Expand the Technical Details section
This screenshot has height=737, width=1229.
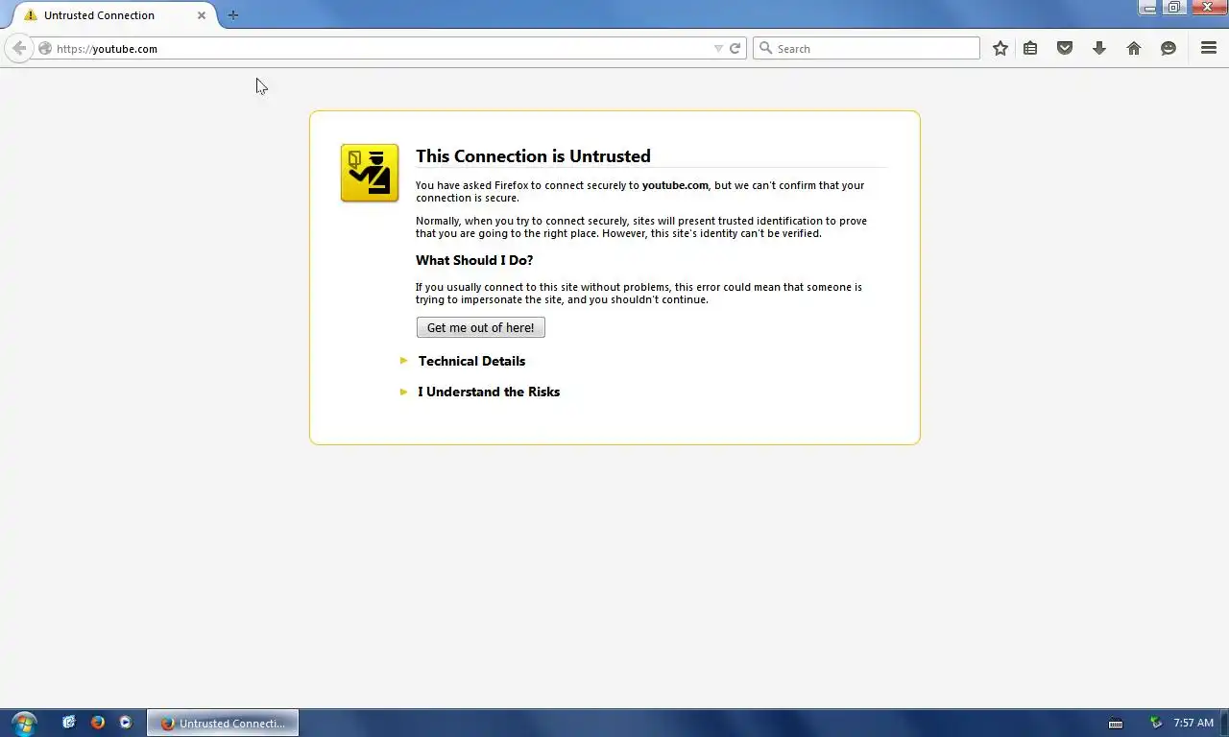471,361
